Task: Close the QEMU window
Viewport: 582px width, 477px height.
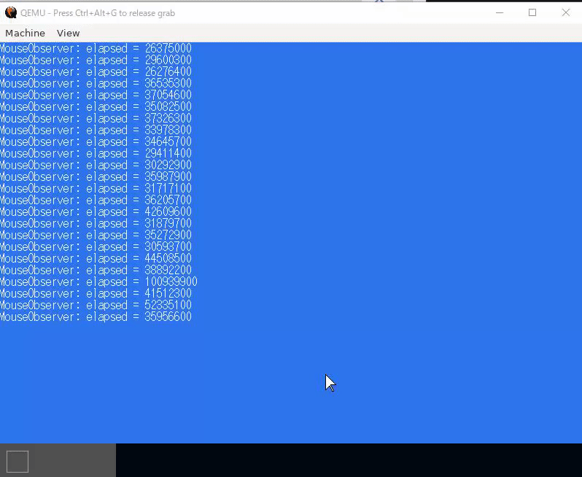Action: click(566, 12)
